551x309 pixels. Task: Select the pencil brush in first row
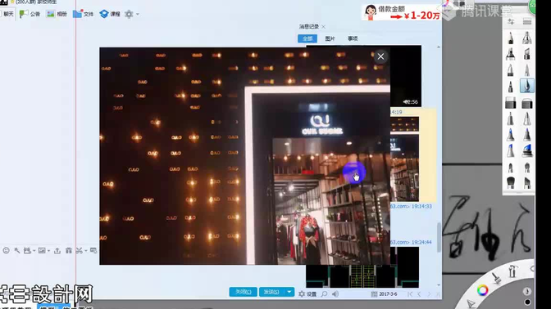coord(511,38)
